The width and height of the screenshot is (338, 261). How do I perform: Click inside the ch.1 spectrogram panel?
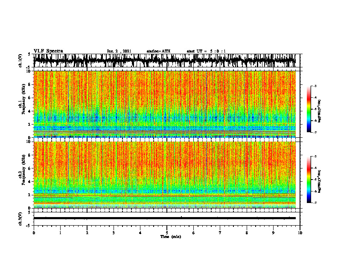[164, 104]
